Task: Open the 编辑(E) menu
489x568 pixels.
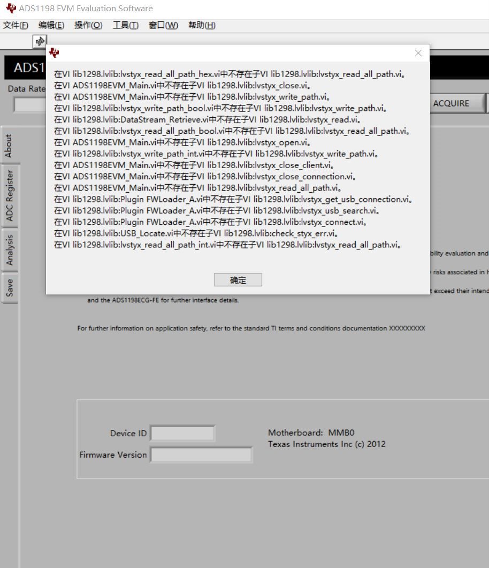Action: click(51, 25)
